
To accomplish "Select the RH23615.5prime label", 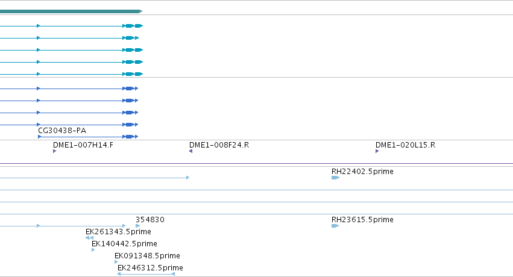I will pos(362,220).
